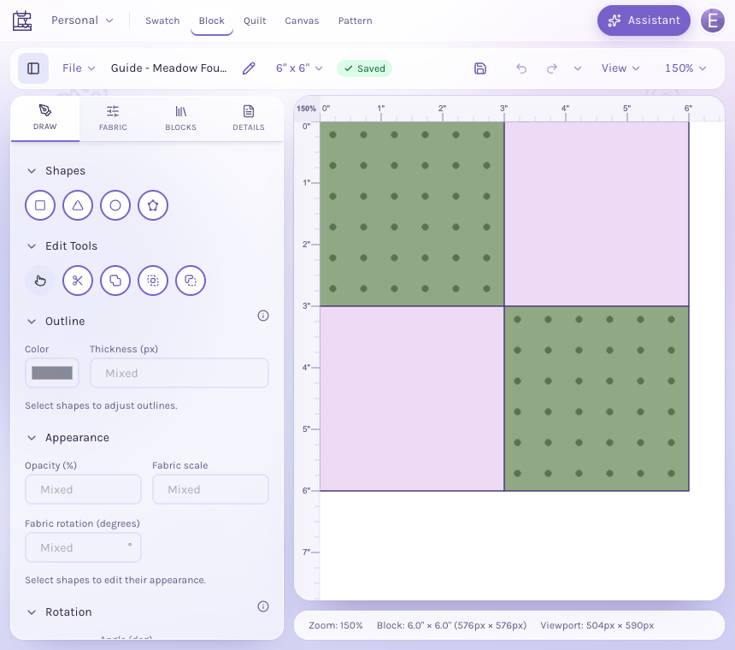Collapse the Shapes section
This screenshot has width=735, height=650.
pos(32,171)
